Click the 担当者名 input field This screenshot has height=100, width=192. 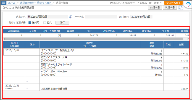click(101, 17)
